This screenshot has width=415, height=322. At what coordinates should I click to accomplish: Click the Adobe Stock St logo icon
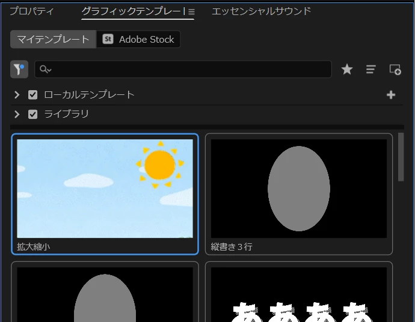[108, 39]
